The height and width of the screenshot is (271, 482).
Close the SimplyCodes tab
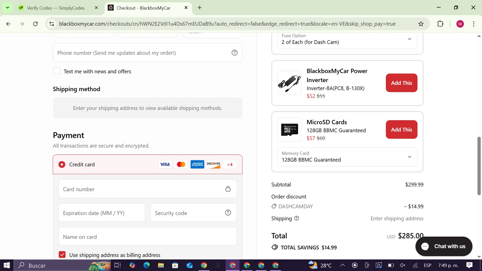coord(96,8)
